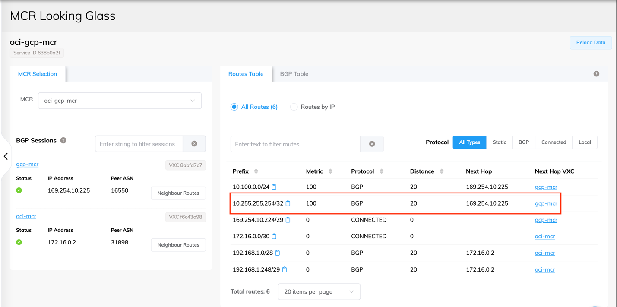
Task: Switch to the BGP Table tab
Action: (294, 74)
